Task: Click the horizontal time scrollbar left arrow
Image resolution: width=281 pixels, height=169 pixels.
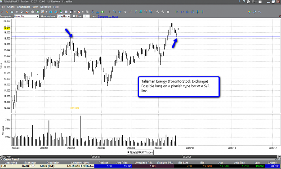Action: tap(1, 156)
